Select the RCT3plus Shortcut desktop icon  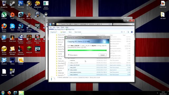coord(21,39)
